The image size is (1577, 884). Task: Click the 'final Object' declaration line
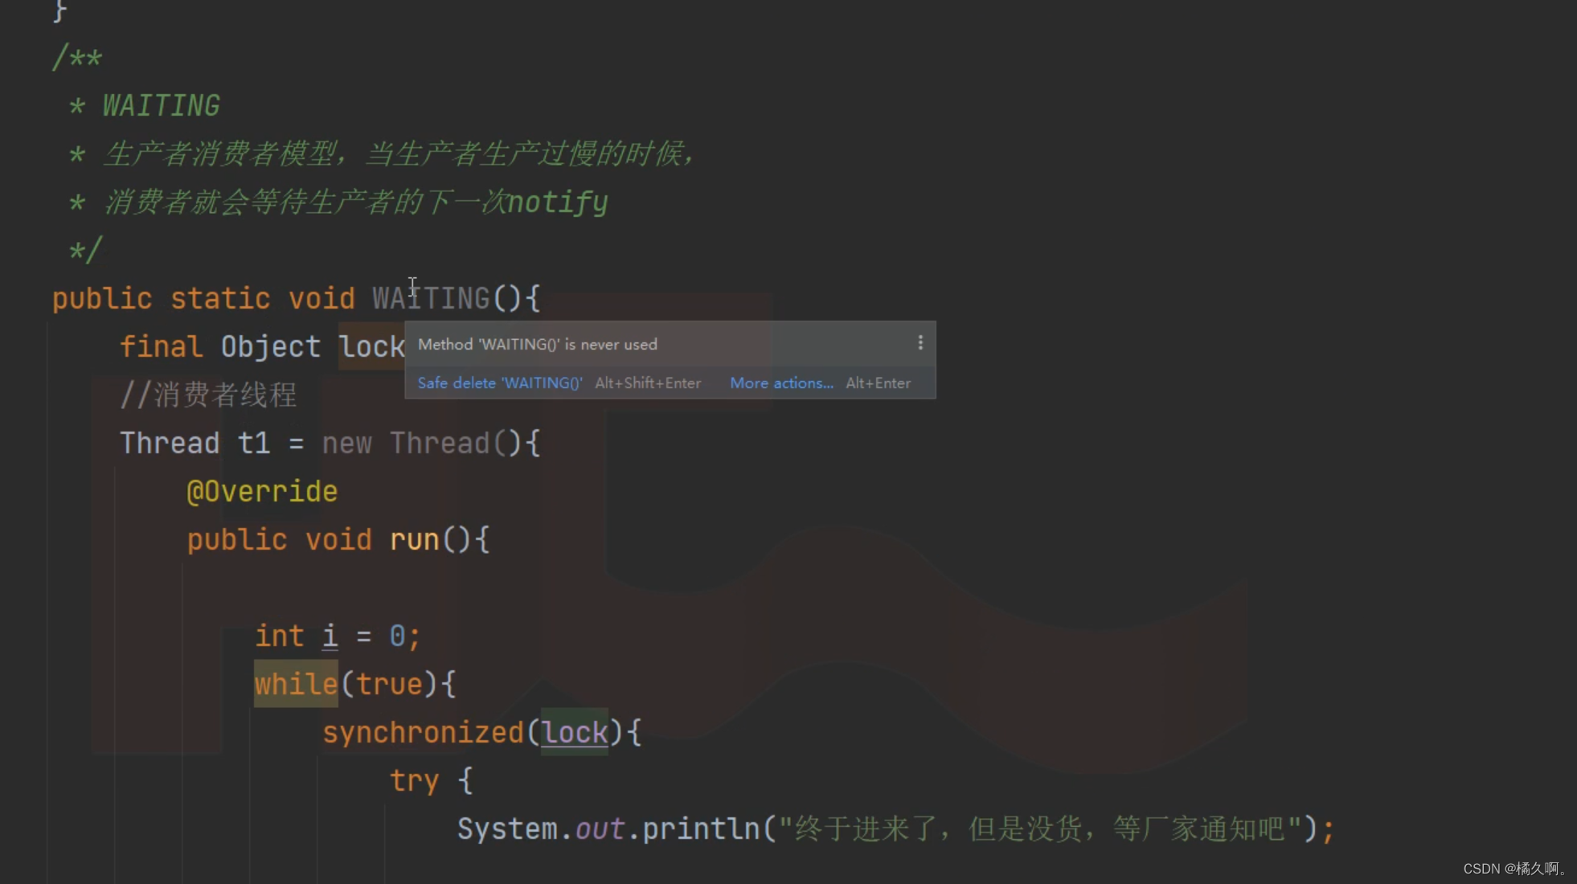262,347
